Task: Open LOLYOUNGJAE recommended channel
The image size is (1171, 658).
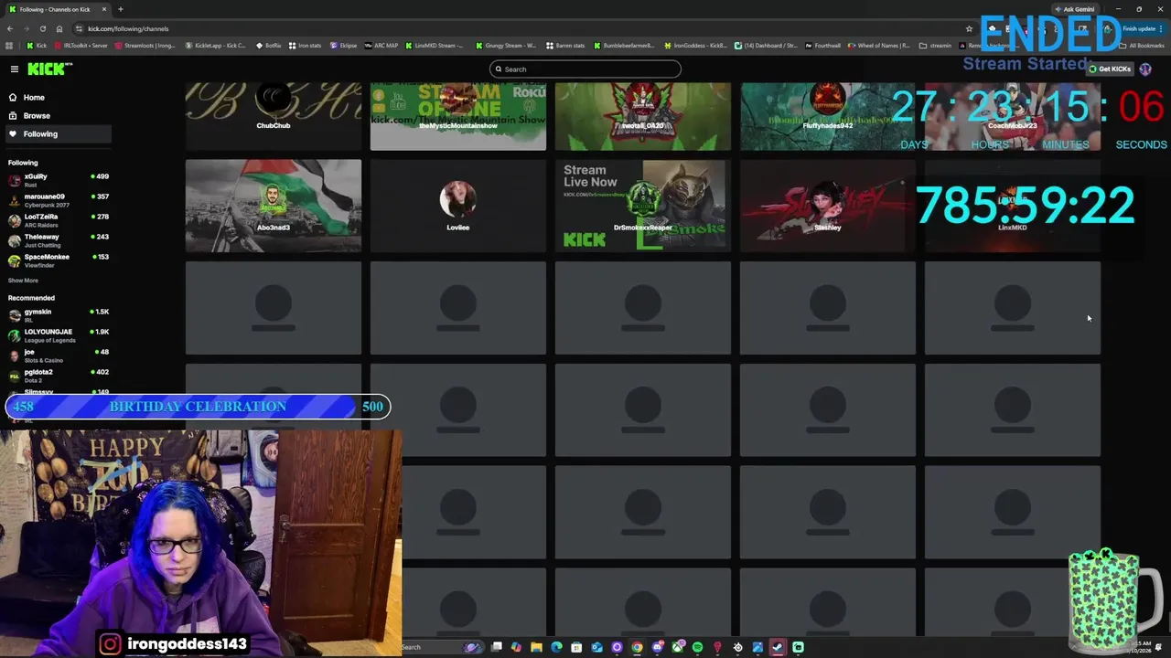Action: coord(58,335)
